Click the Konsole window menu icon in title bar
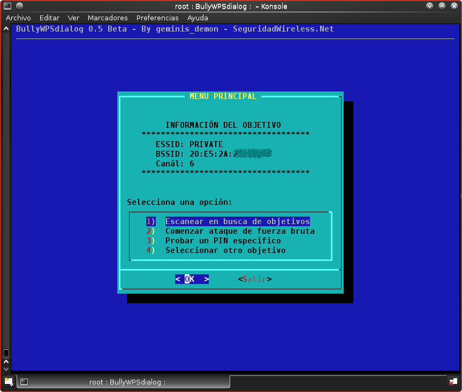 7,6
